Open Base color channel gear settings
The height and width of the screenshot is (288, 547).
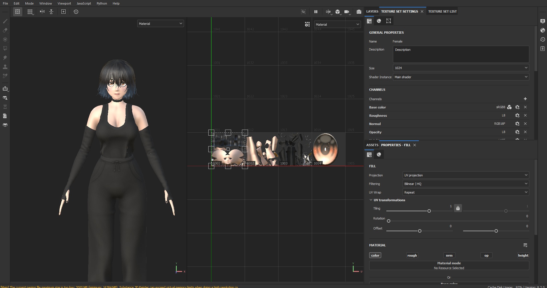[517, 107]
